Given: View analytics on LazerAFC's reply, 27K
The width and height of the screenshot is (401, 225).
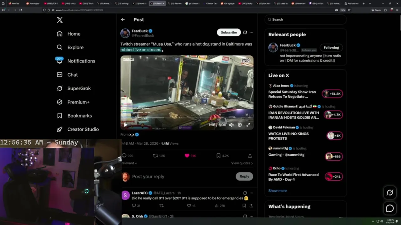Looking at the screenshot, I should (220, 206).
